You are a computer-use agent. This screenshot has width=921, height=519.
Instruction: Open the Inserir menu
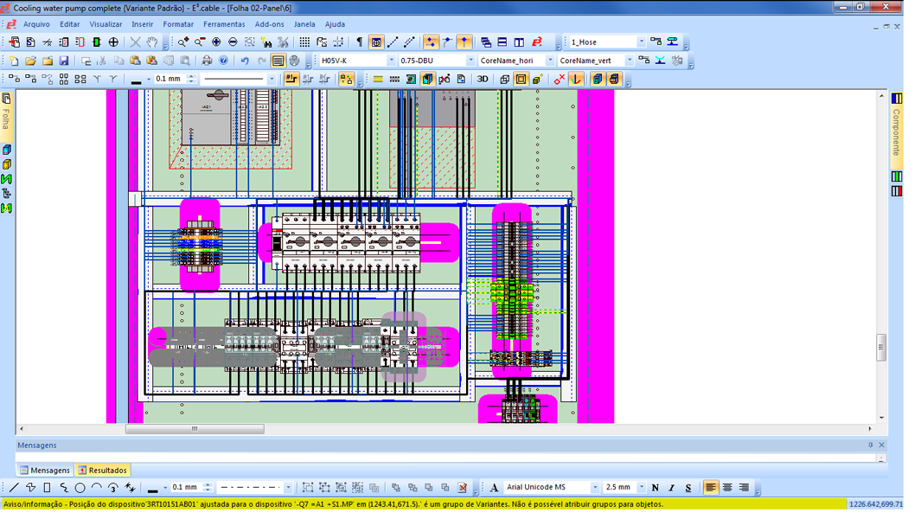pyautogui.click(x=142, y=24)
